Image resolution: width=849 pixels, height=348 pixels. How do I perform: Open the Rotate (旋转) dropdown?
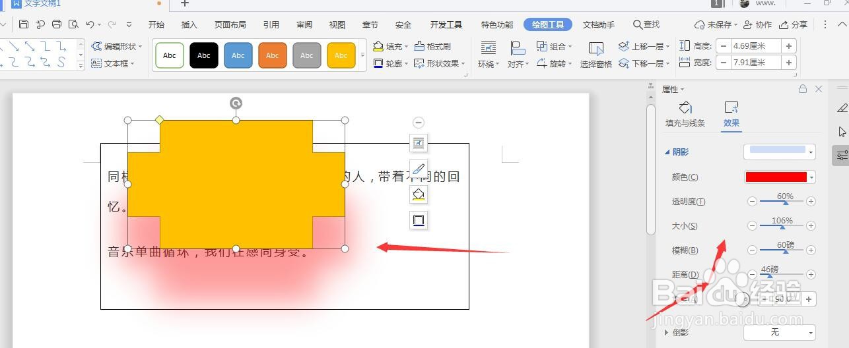pos(554,64)
